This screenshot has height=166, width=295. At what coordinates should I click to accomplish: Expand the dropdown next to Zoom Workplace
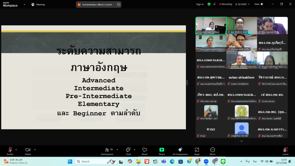tap(24, 4)
